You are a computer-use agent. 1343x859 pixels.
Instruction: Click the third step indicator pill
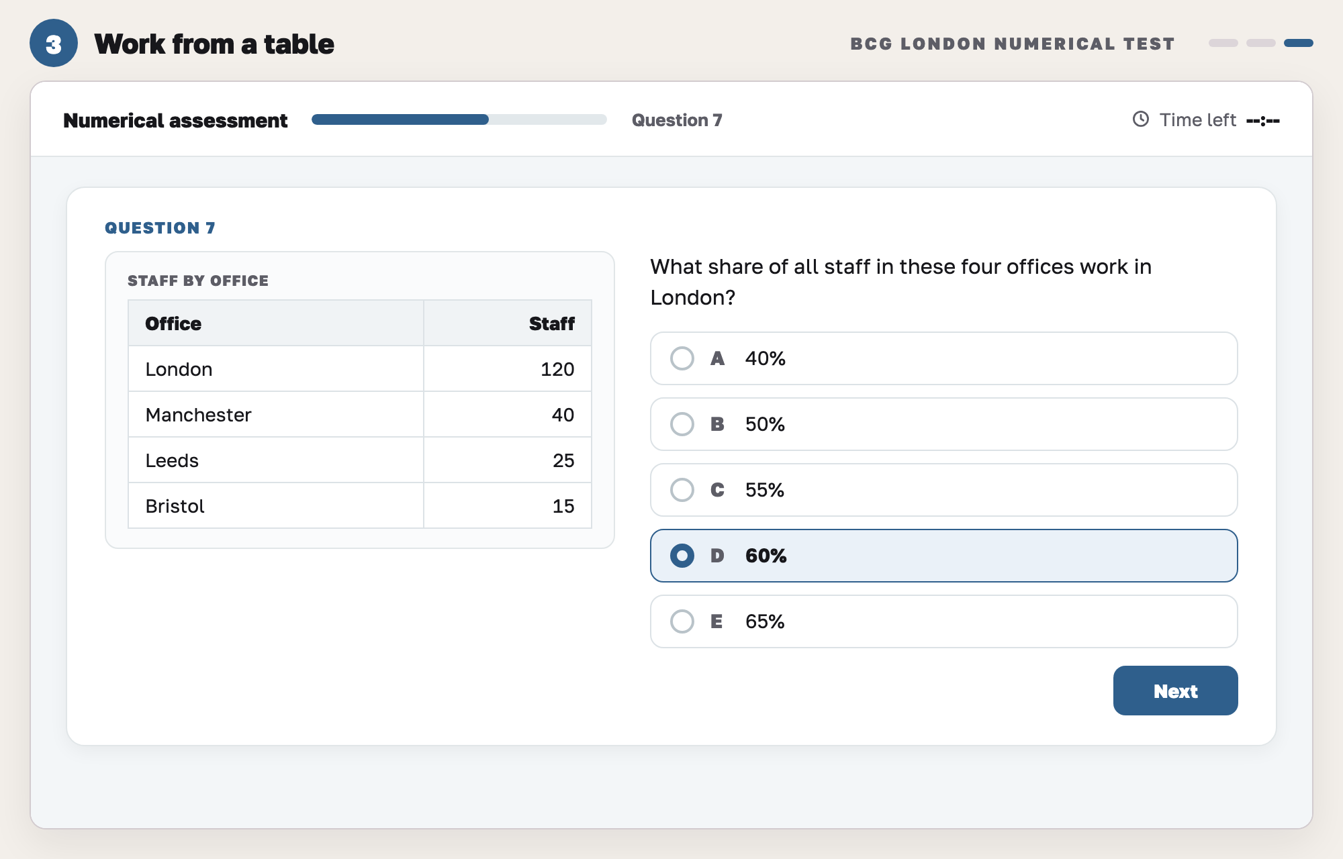[x=1298, y=43]
